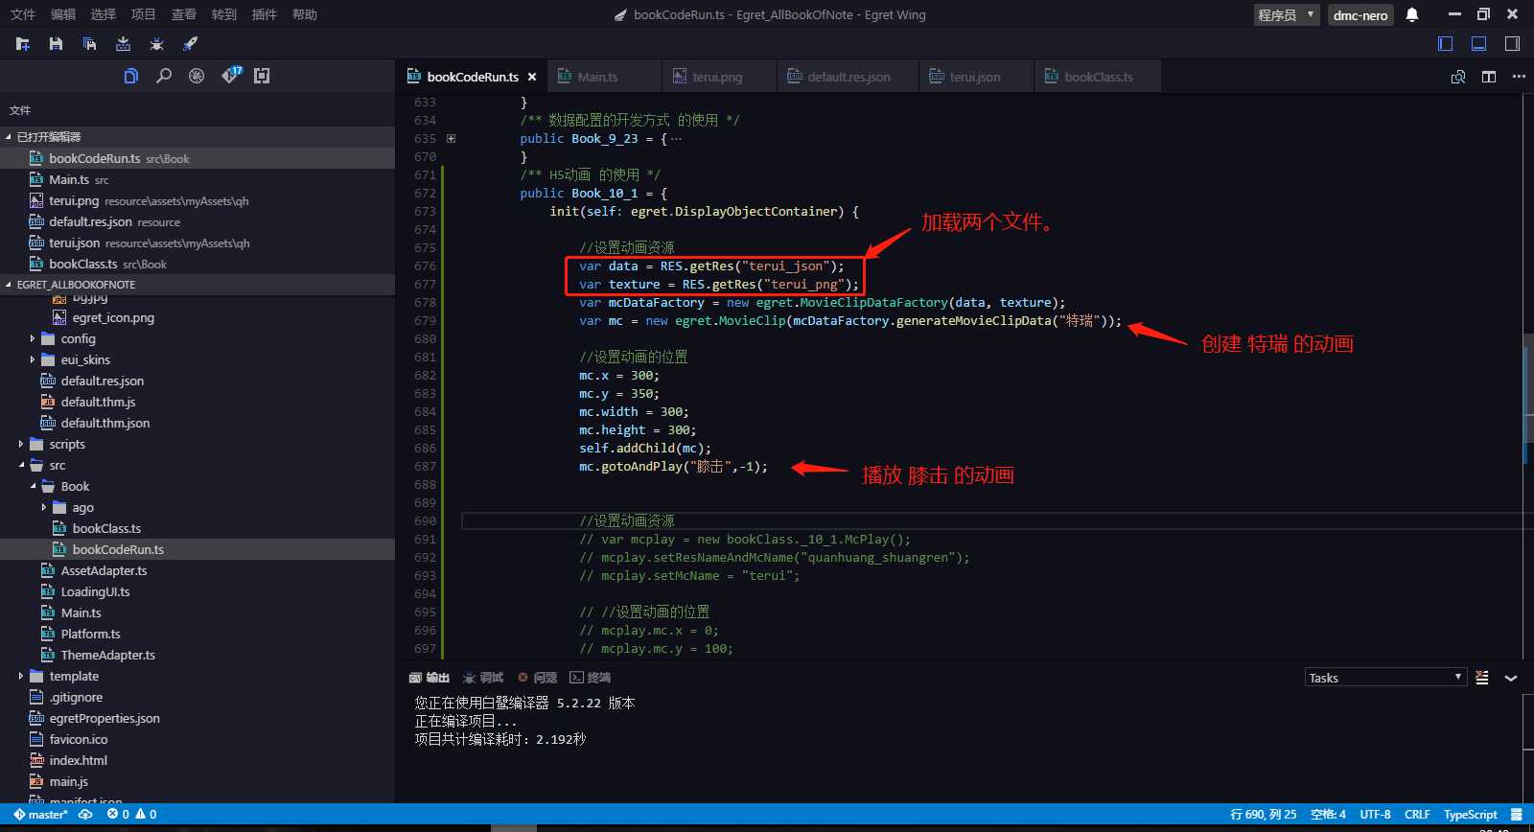Image resolution: width=1534 pixels, height=832 pixels.
Task: Expand the eui_skins folder
Action: coord(32,359)
